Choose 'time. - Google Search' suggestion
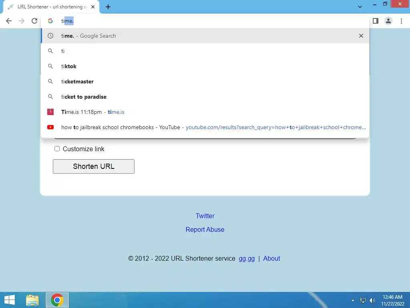This screenshot has width=410, height=308. (205, 36)
